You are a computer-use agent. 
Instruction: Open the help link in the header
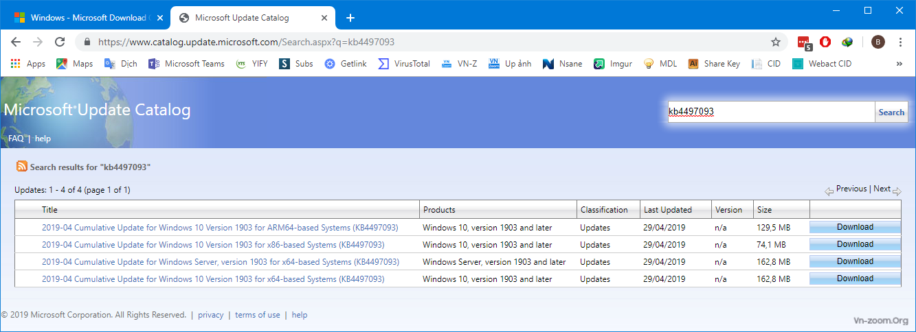coord(43,139)
